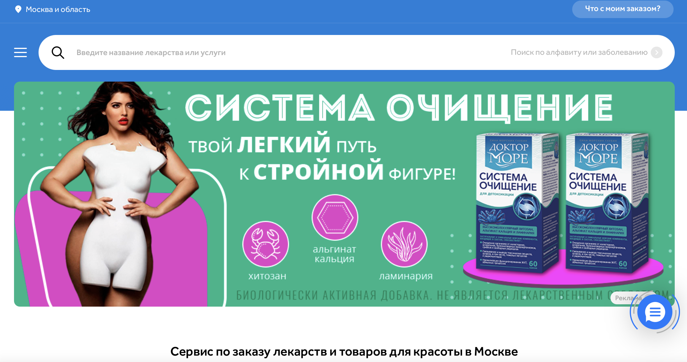This screenshot has height=362, width=687.
Task: Click the arrow next to alphabet search
Action: click(x=657, y=52)
